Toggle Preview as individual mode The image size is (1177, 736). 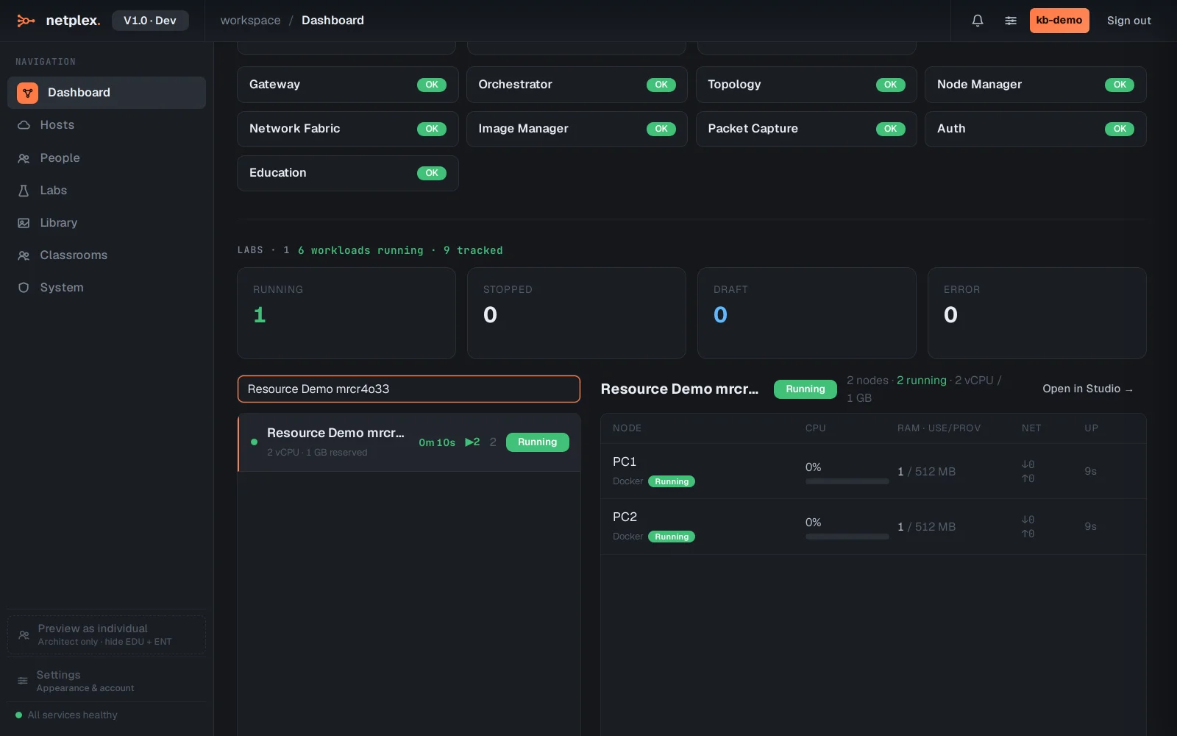(x=107, y=634)
